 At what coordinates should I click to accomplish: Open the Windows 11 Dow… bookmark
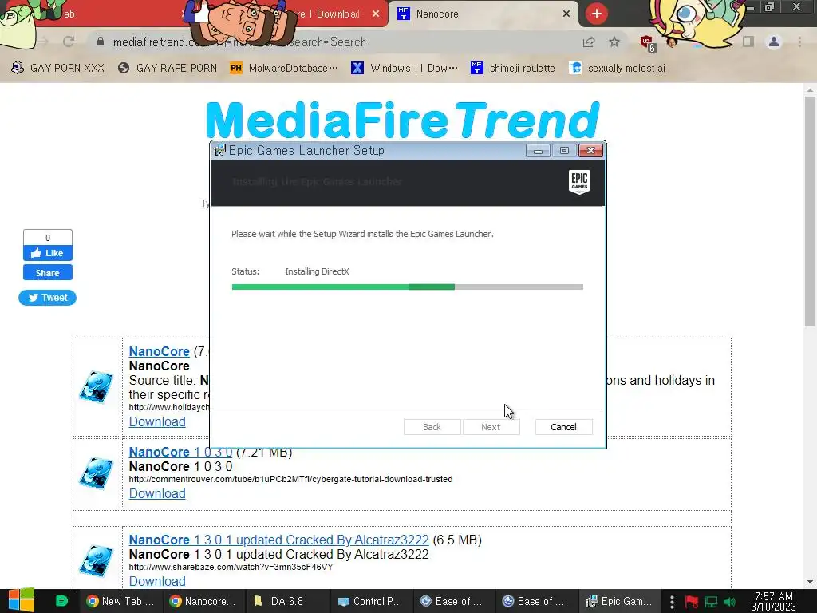tap(405, 69)
